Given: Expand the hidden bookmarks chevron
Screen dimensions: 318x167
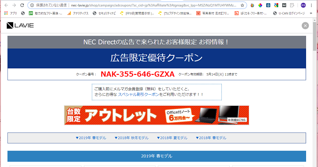Looking at the screenshot, I should (x=311, y=13).
